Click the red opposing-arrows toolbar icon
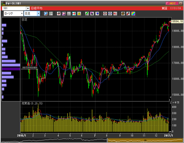The width and height of the screenshot is (184, 143). coord(74,13)
